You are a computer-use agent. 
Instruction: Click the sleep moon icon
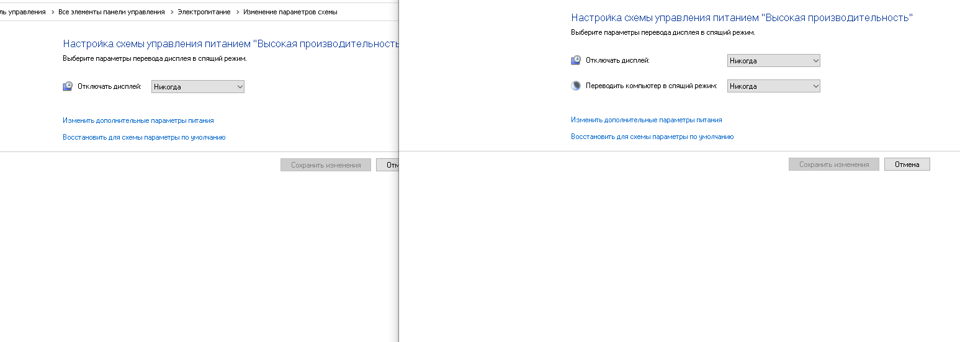pyautogui.click(x=576, y=86)
